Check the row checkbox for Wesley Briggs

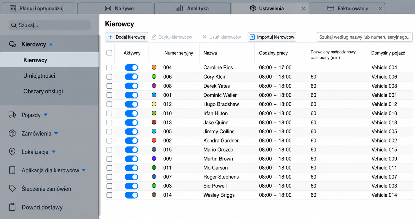pos(109,195)
